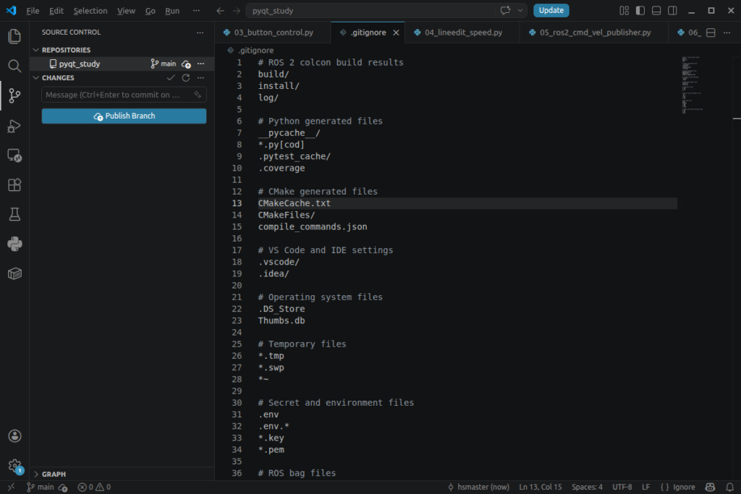The height and width of the screenshot is (494, 741).
Task: Change end of line sequence LF
Action: 645,487
